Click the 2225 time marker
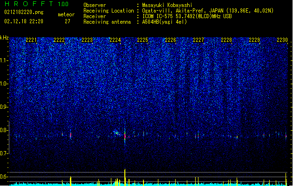 coord(143,40)
